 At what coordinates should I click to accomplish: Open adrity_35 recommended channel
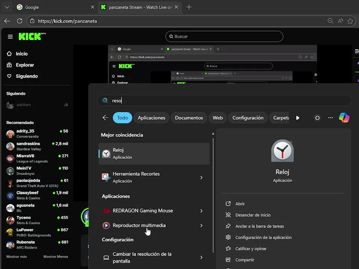(x=37, y=134)
